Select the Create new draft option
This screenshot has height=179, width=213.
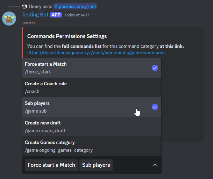pos(92,127)
